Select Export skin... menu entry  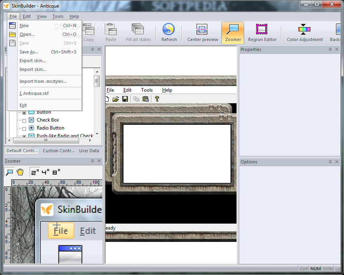point(44,61)
